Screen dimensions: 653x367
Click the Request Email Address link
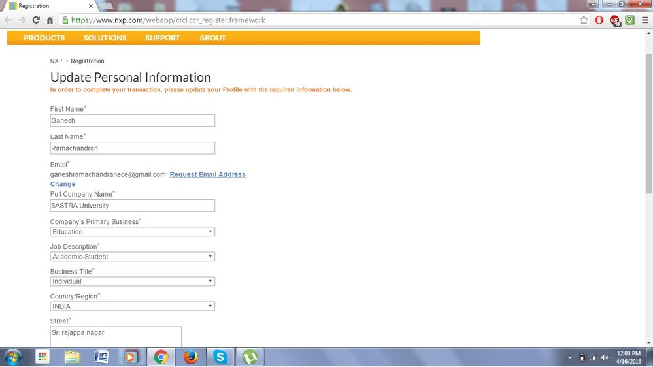point(207,174)
